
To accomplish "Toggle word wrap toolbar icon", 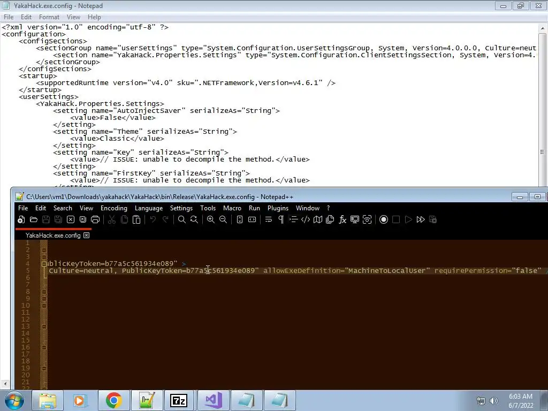I will pos(269,219).
